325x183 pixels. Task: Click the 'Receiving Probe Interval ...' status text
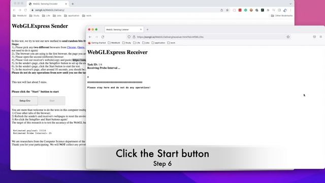pos(104,68)
